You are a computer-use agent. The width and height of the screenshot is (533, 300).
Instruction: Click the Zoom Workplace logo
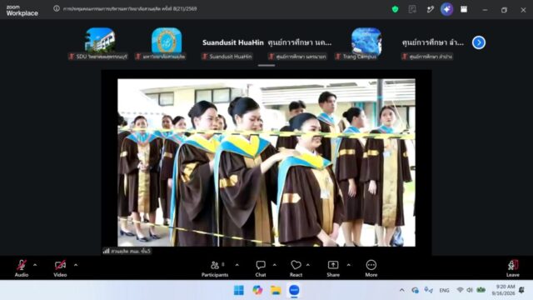click(22, 11)
